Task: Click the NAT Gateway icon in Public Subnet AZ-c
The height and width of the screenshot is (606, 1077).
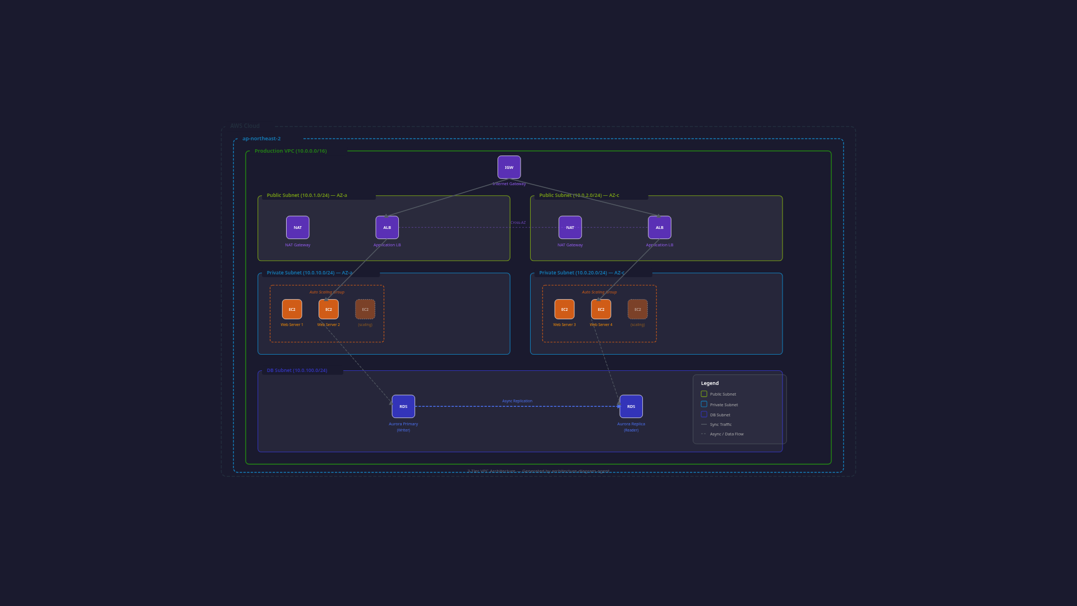Action: click(570, 227)
